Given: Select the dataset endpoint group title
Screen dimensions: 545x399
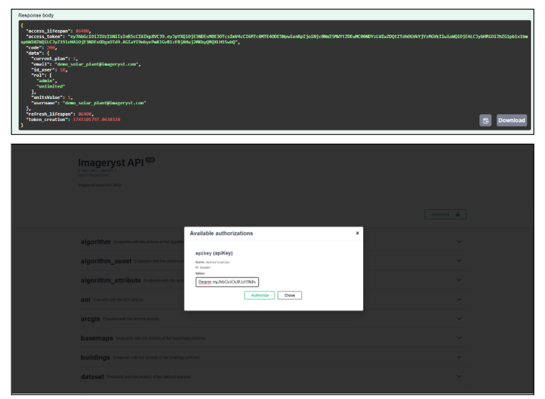Looking at the screenshot, I should pyautogui.click(x=92, y=377).
